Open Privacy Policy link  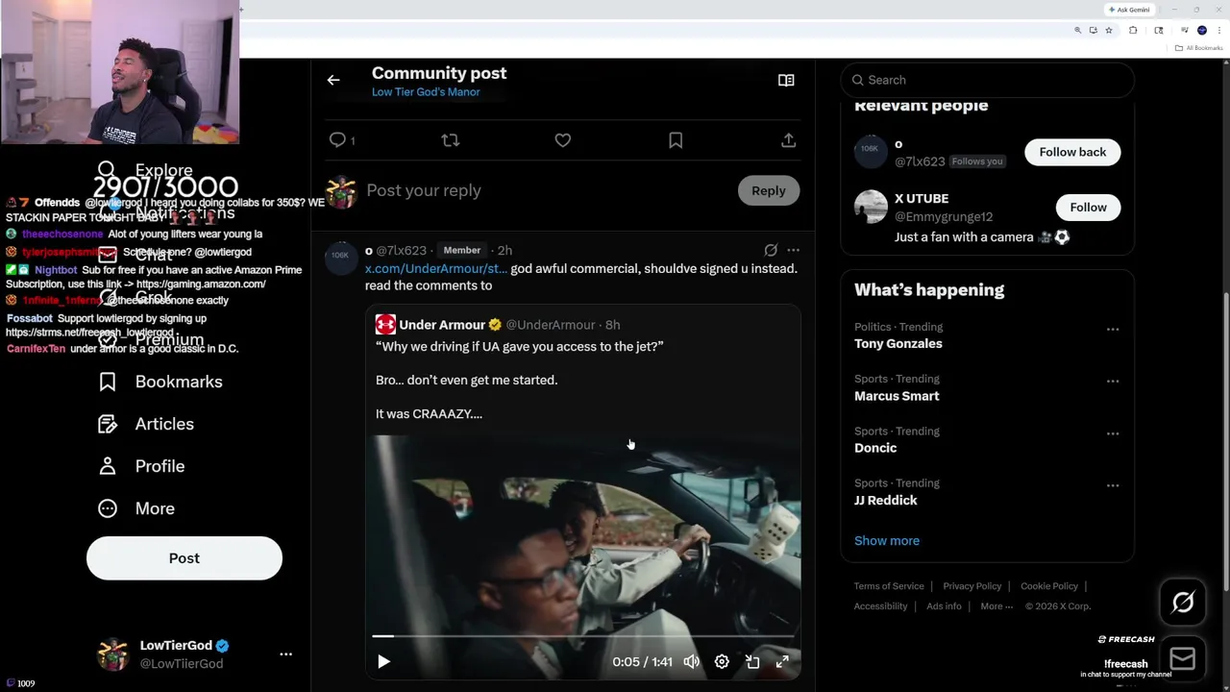tap(972, 586)
